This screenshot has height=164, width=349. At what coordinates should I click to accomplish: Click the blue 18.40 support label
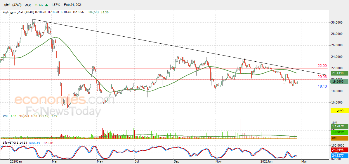(322, 86)
